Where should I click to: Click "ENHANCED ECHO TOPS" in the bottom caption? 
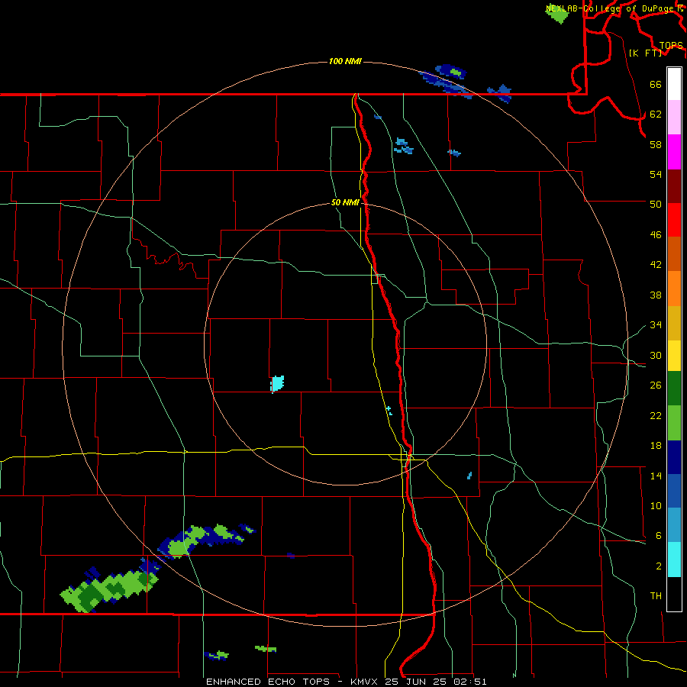[x=268, y=682]
